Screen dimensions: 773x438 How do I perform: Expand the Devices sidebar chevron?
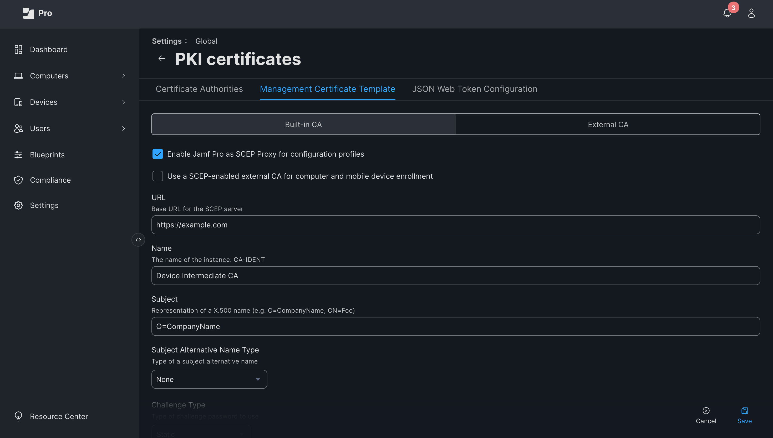[x=123, y=102]
